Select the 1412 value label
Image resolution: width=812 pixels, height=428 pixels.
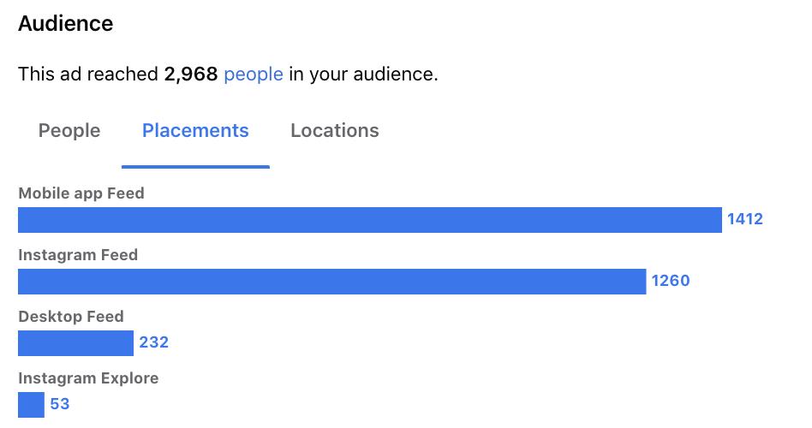[x=744, y=219]
